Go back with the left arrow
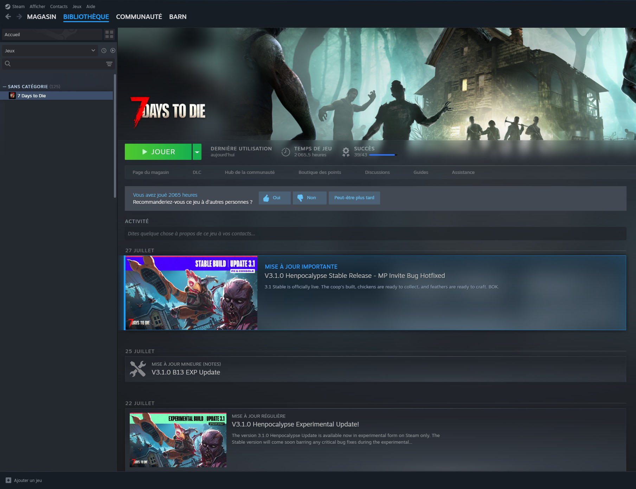Screen dimensions: 636x489 (8, 17)
